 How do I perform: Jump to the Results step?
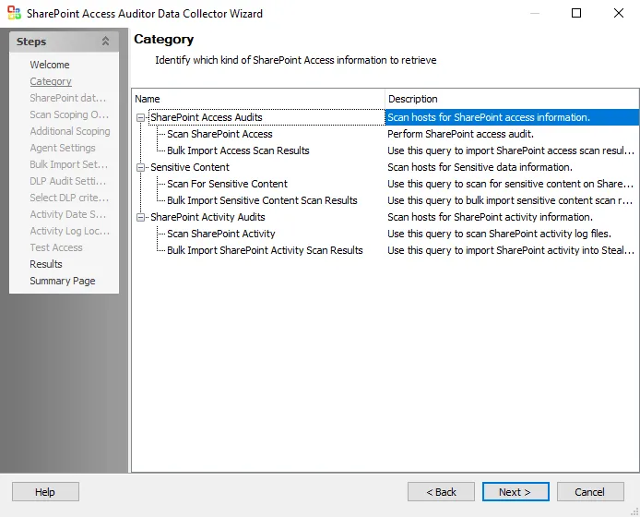[x=46, y=264]
